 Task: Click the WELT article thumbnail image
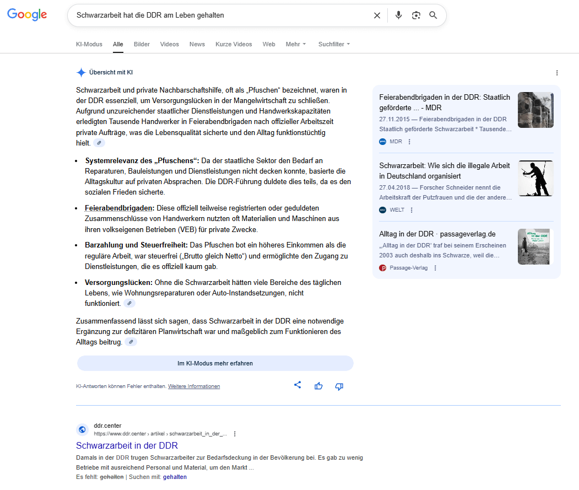tap(535, 178)
